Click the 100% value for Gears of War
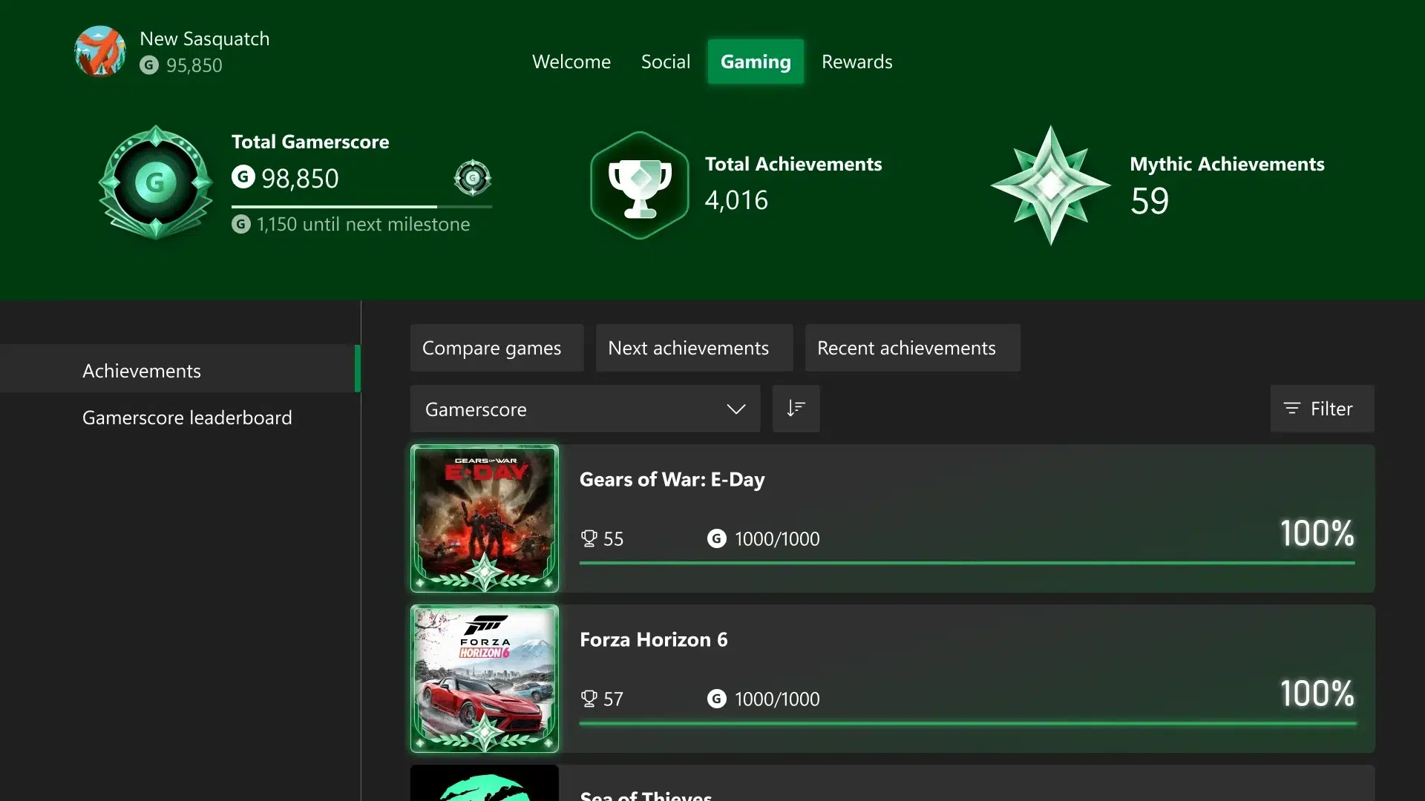 pyautogui.click(x=1317, y=533)
